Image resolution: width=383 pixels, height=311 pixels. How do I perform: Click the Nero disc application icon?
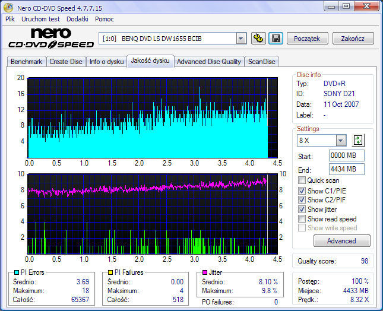[8, 8]
